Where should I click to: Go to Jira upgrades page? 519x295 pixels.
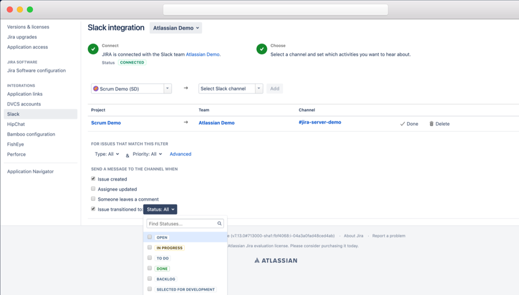coord(22,37)
